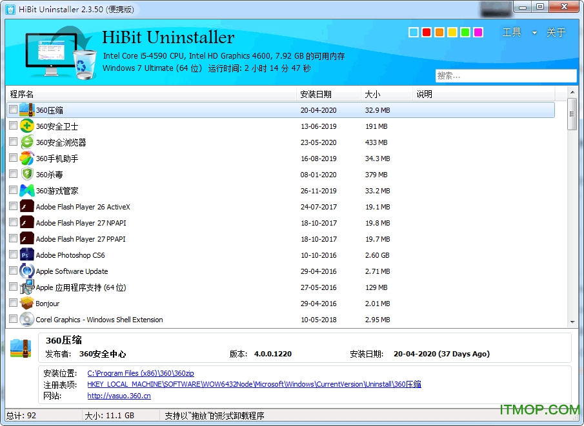
Task: Check the checkbox for 360压缩
Action: click(12, 110)
